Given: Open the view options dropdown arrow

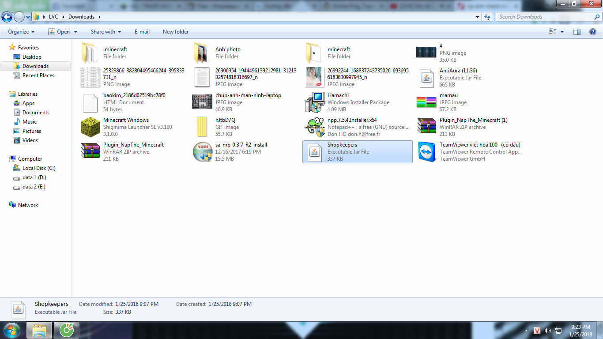Looking at the screenshot, I should coord(562,32).
